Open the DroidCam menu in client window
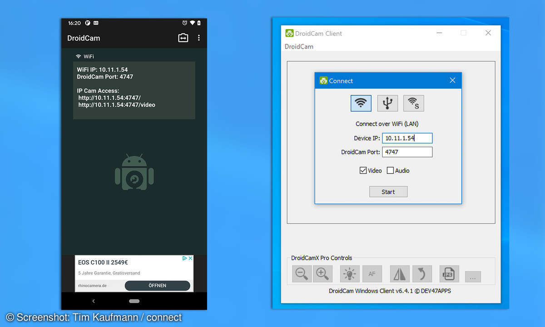 299,46
